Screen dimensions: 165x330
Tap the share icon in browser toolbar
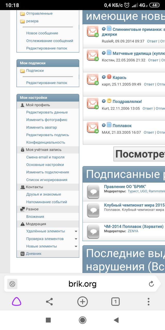point(49,301)
